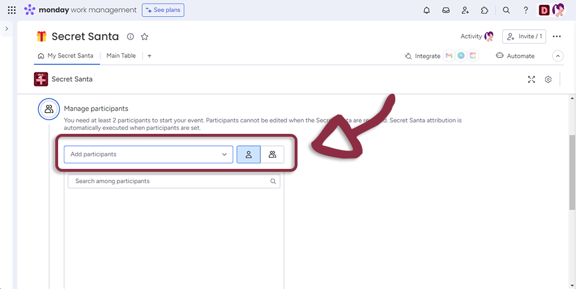Switch to the Main Table tab

121,56
